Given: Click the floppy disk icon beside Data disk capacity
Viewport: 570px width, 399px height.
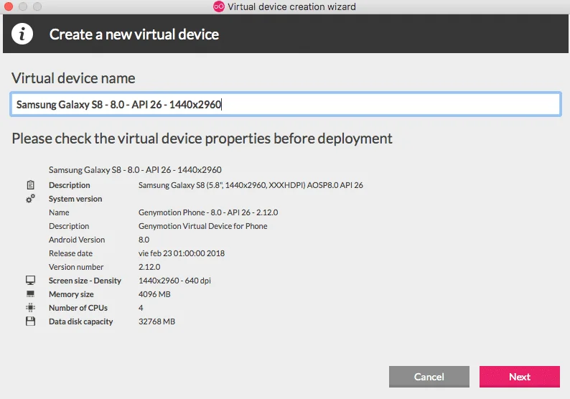Looking at the screenshot, I should pyautogui.click(x=31, y=321).
